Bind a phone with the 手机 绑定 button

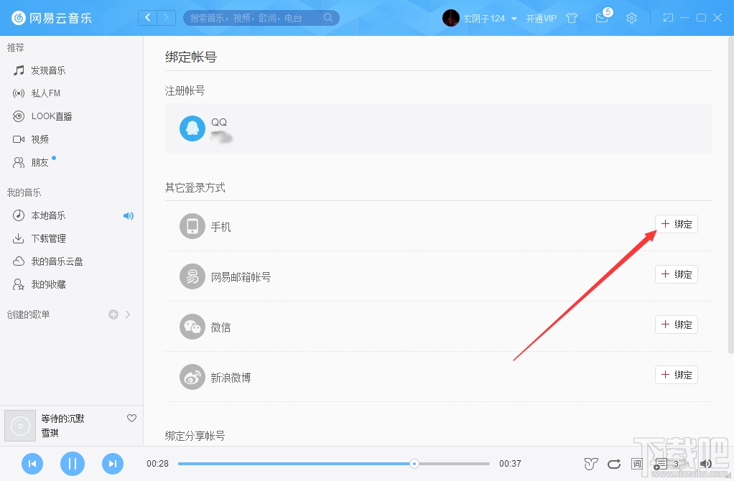[676, 223]
